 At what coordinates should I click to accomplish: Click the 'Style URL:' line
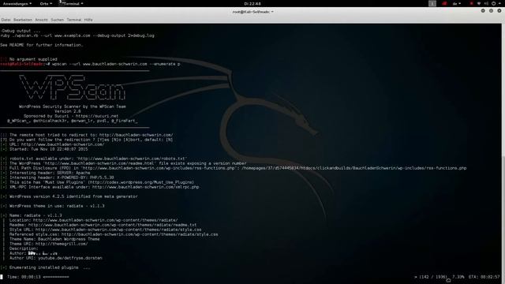point(105,230)
